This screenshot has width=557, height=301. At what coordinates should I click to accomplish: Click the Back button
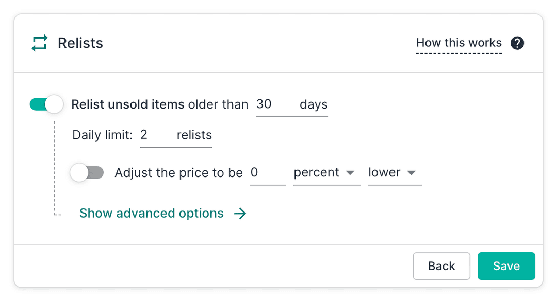(441, 266)
